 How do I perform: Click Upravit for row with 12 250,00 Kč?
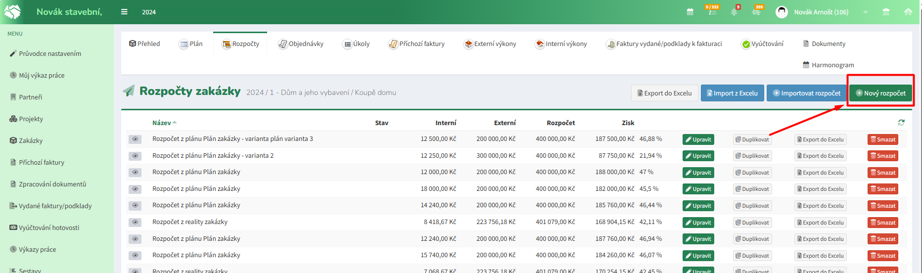[698, 156]
